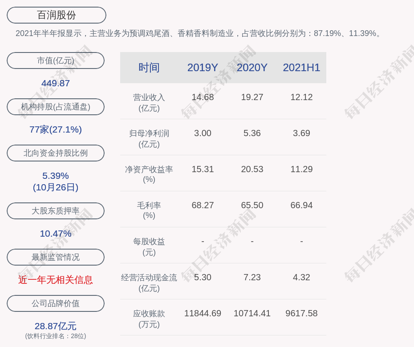
Task: Click row label 营业收入 (亿元)
Action: (x=149, y=103)
